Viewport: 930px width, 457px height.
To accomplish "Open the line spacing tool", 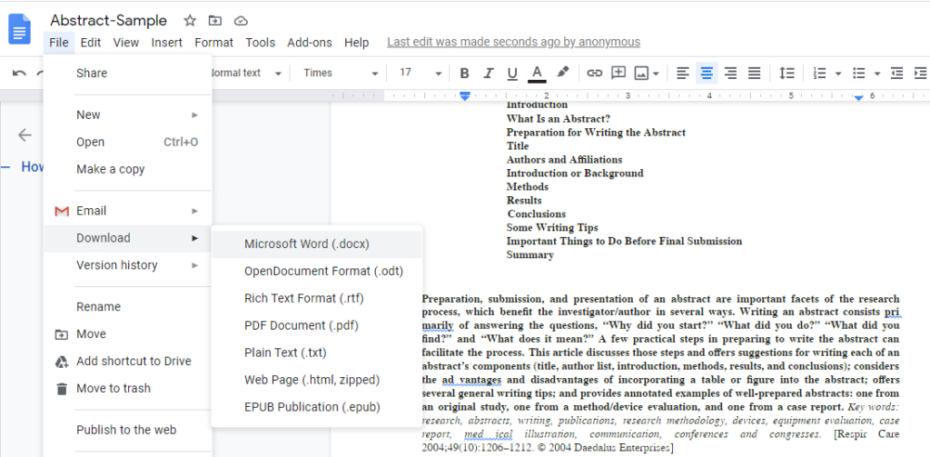I will [787, 73].
